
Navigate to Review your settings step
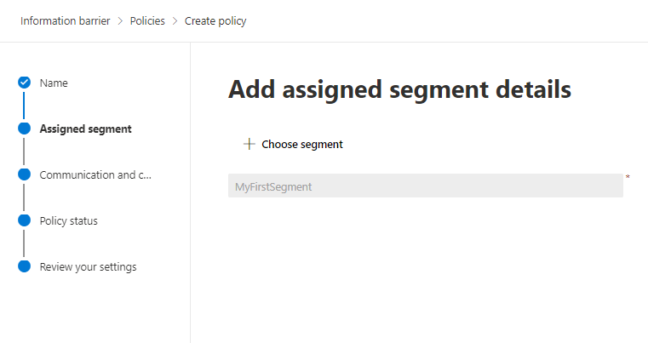pos(88,266)
